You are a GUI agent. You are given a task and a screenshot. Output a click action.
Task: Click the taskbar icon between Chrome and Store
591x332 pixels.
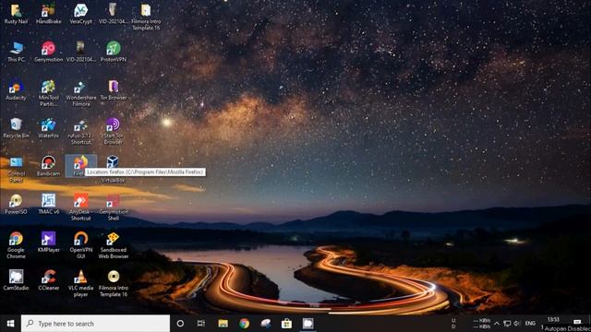point(265,324)
